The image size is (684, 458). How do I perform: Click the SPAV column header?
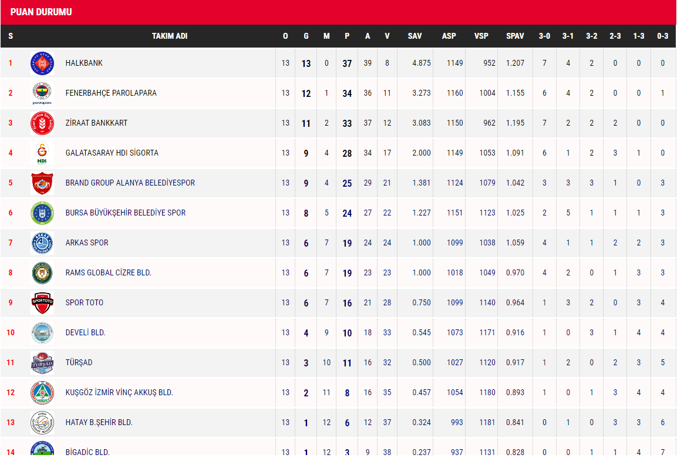[515, 36]
